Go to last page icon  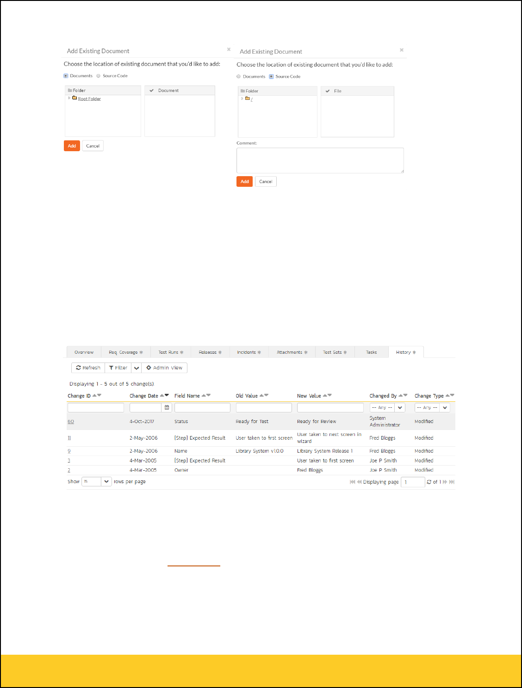(x=452, y=482)
